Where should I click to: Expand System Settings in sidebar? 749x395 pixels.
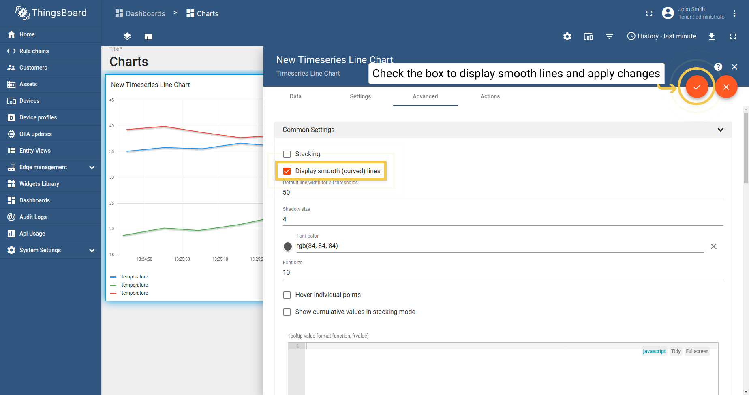(x=92, y=250)
